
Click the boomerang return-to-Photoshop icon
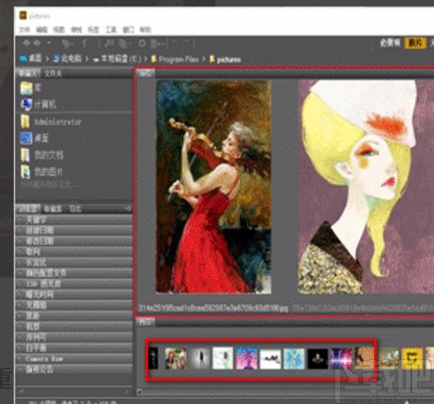pyautogui.click(x=86, y=43)
